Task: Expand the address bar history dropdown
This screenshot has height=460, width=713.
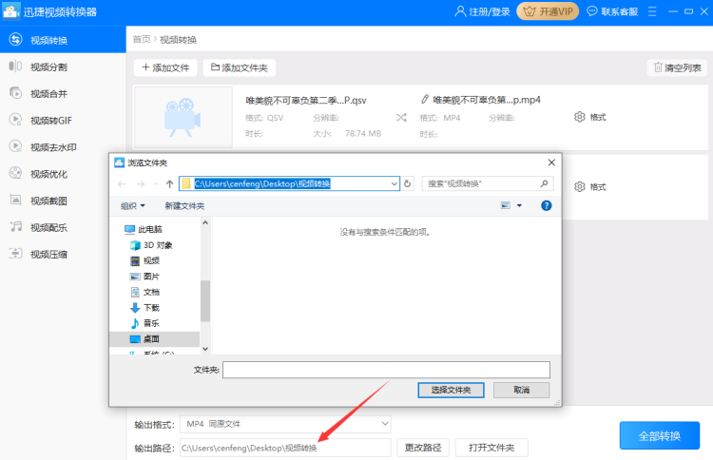Action: click(394, 183)
